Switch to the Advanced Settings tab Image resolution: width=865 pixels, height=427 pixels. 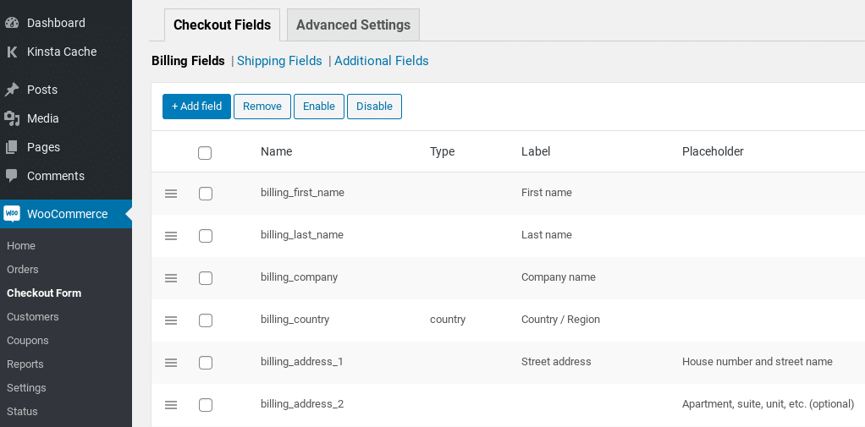pyautogui.click(x=353, y=25)
